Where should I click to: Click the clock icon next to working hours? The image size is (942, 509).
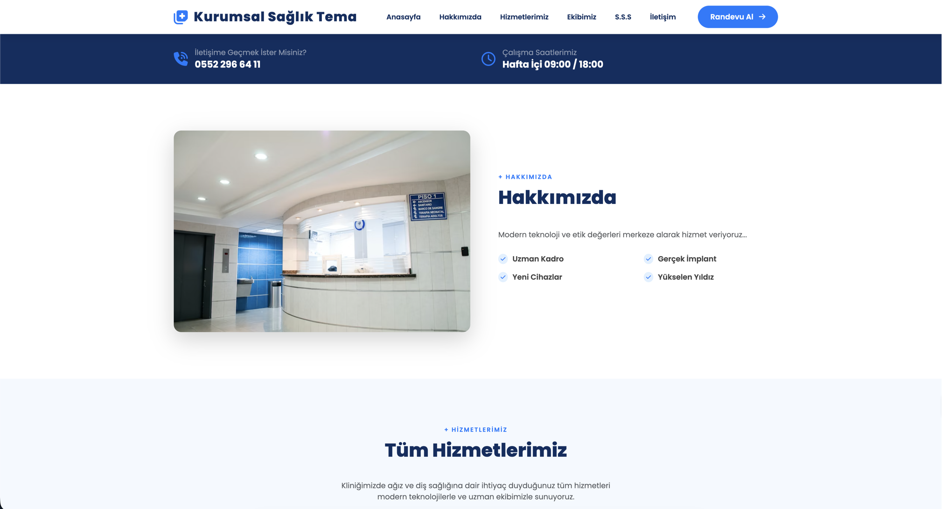[488, 59]
